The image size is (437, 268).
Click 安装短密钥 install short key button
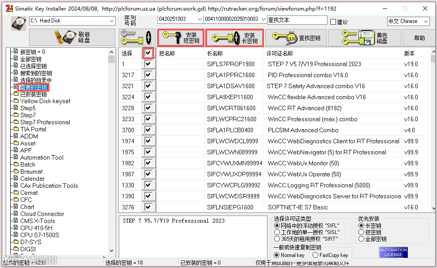(181, 37)
